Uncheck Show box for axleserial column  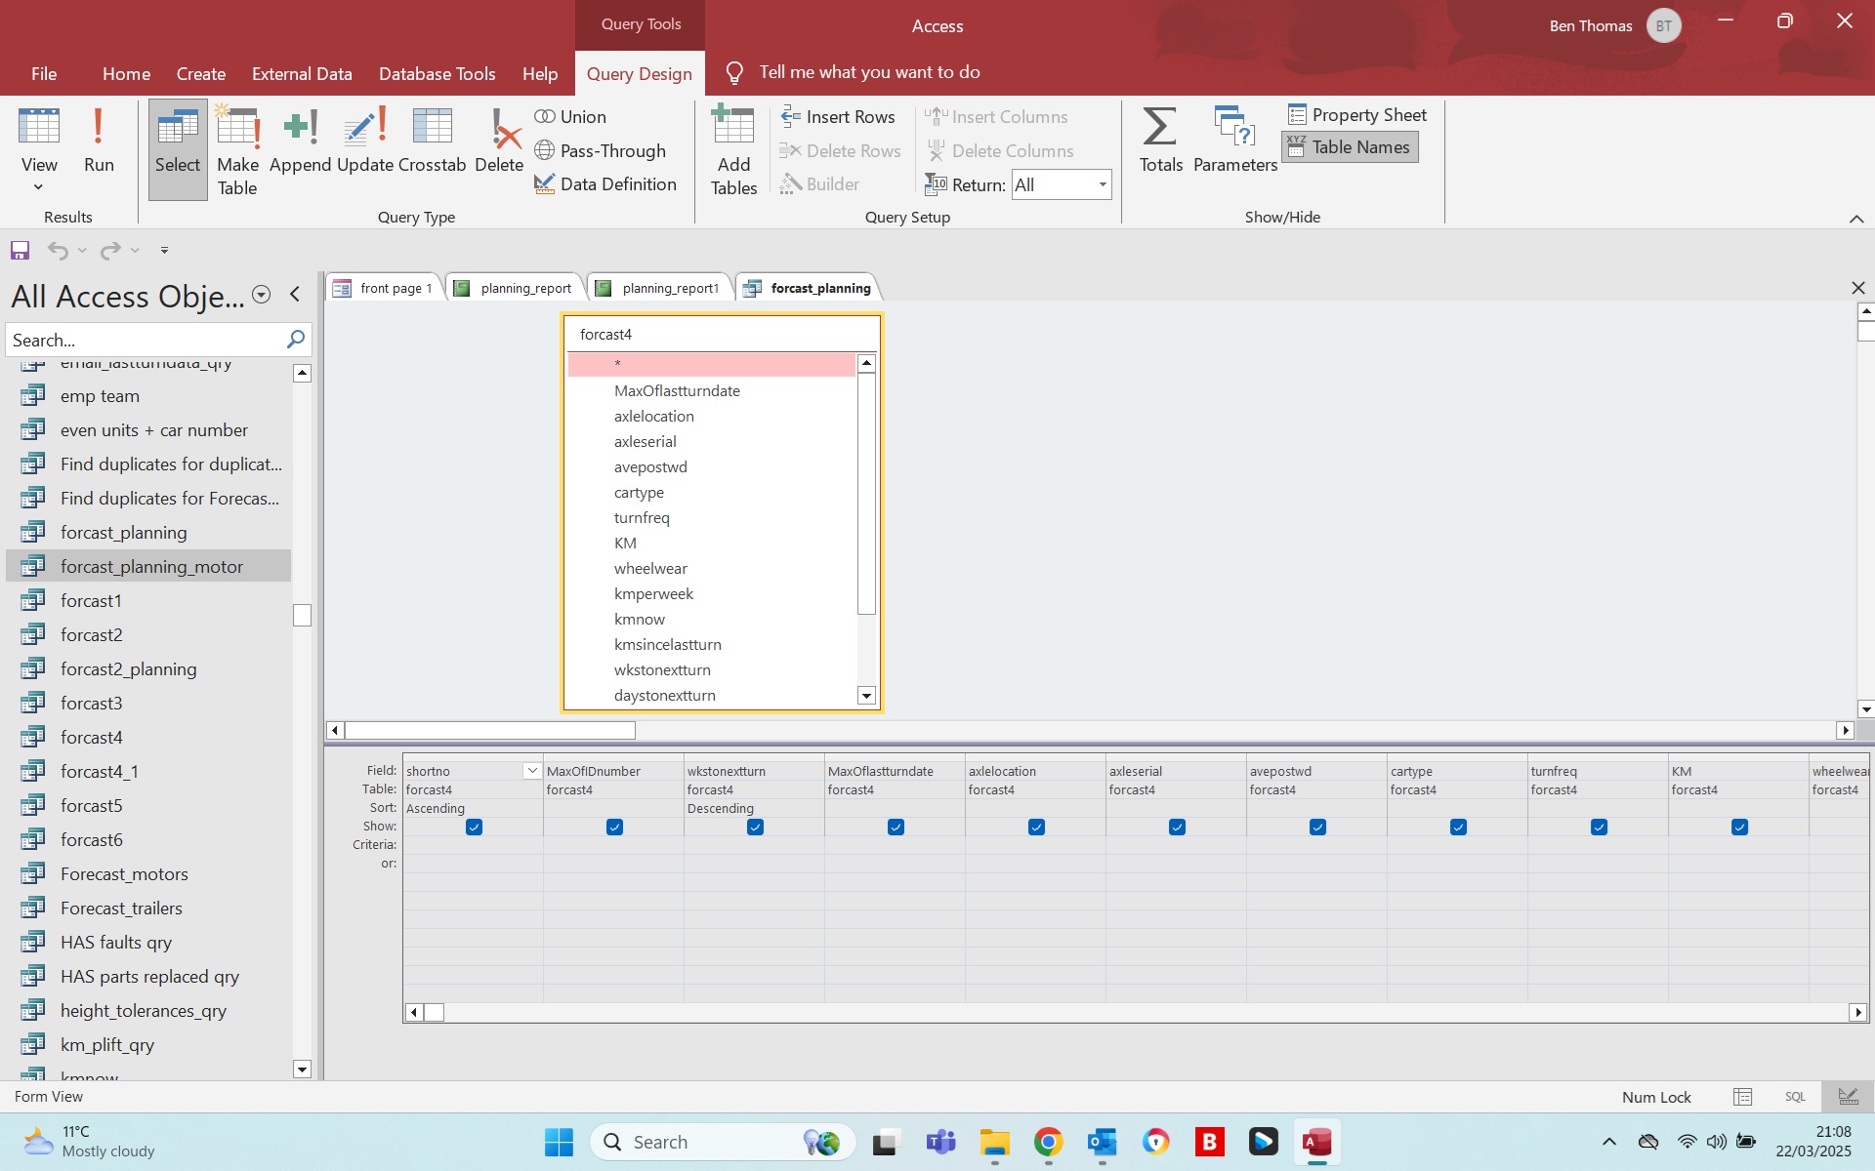tap(1177, 828)
